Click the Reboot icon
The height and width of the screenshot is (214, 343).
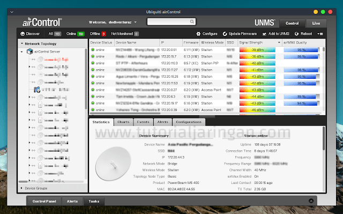(x=296, y=34)
